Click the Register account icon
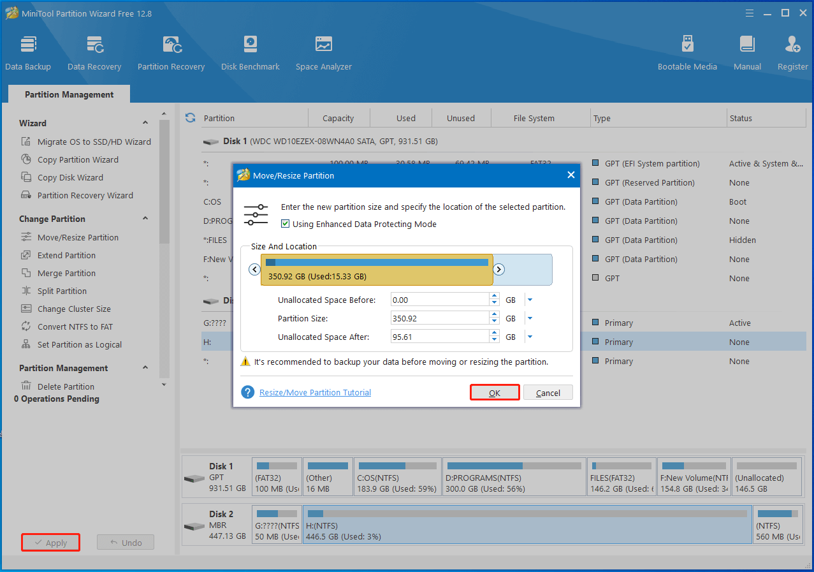This screenshot has width=814, height=572. pyautogui.click(x=792, y=52)
